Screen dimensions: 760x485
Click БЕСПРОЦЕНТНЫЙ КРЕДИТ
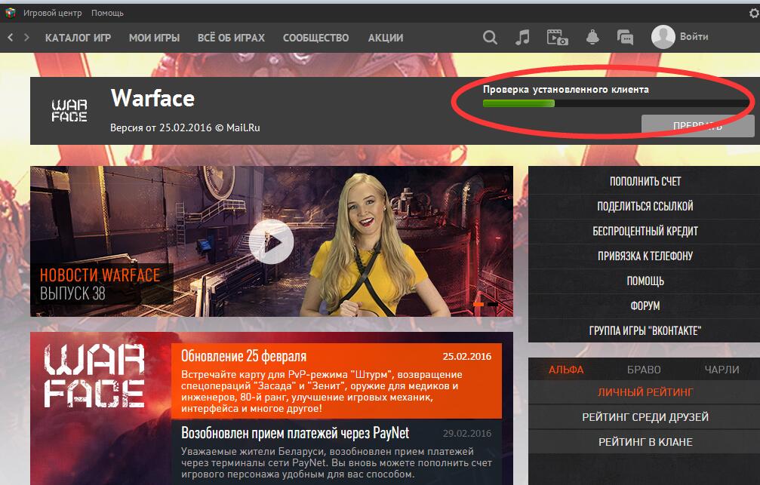[645, 232]
